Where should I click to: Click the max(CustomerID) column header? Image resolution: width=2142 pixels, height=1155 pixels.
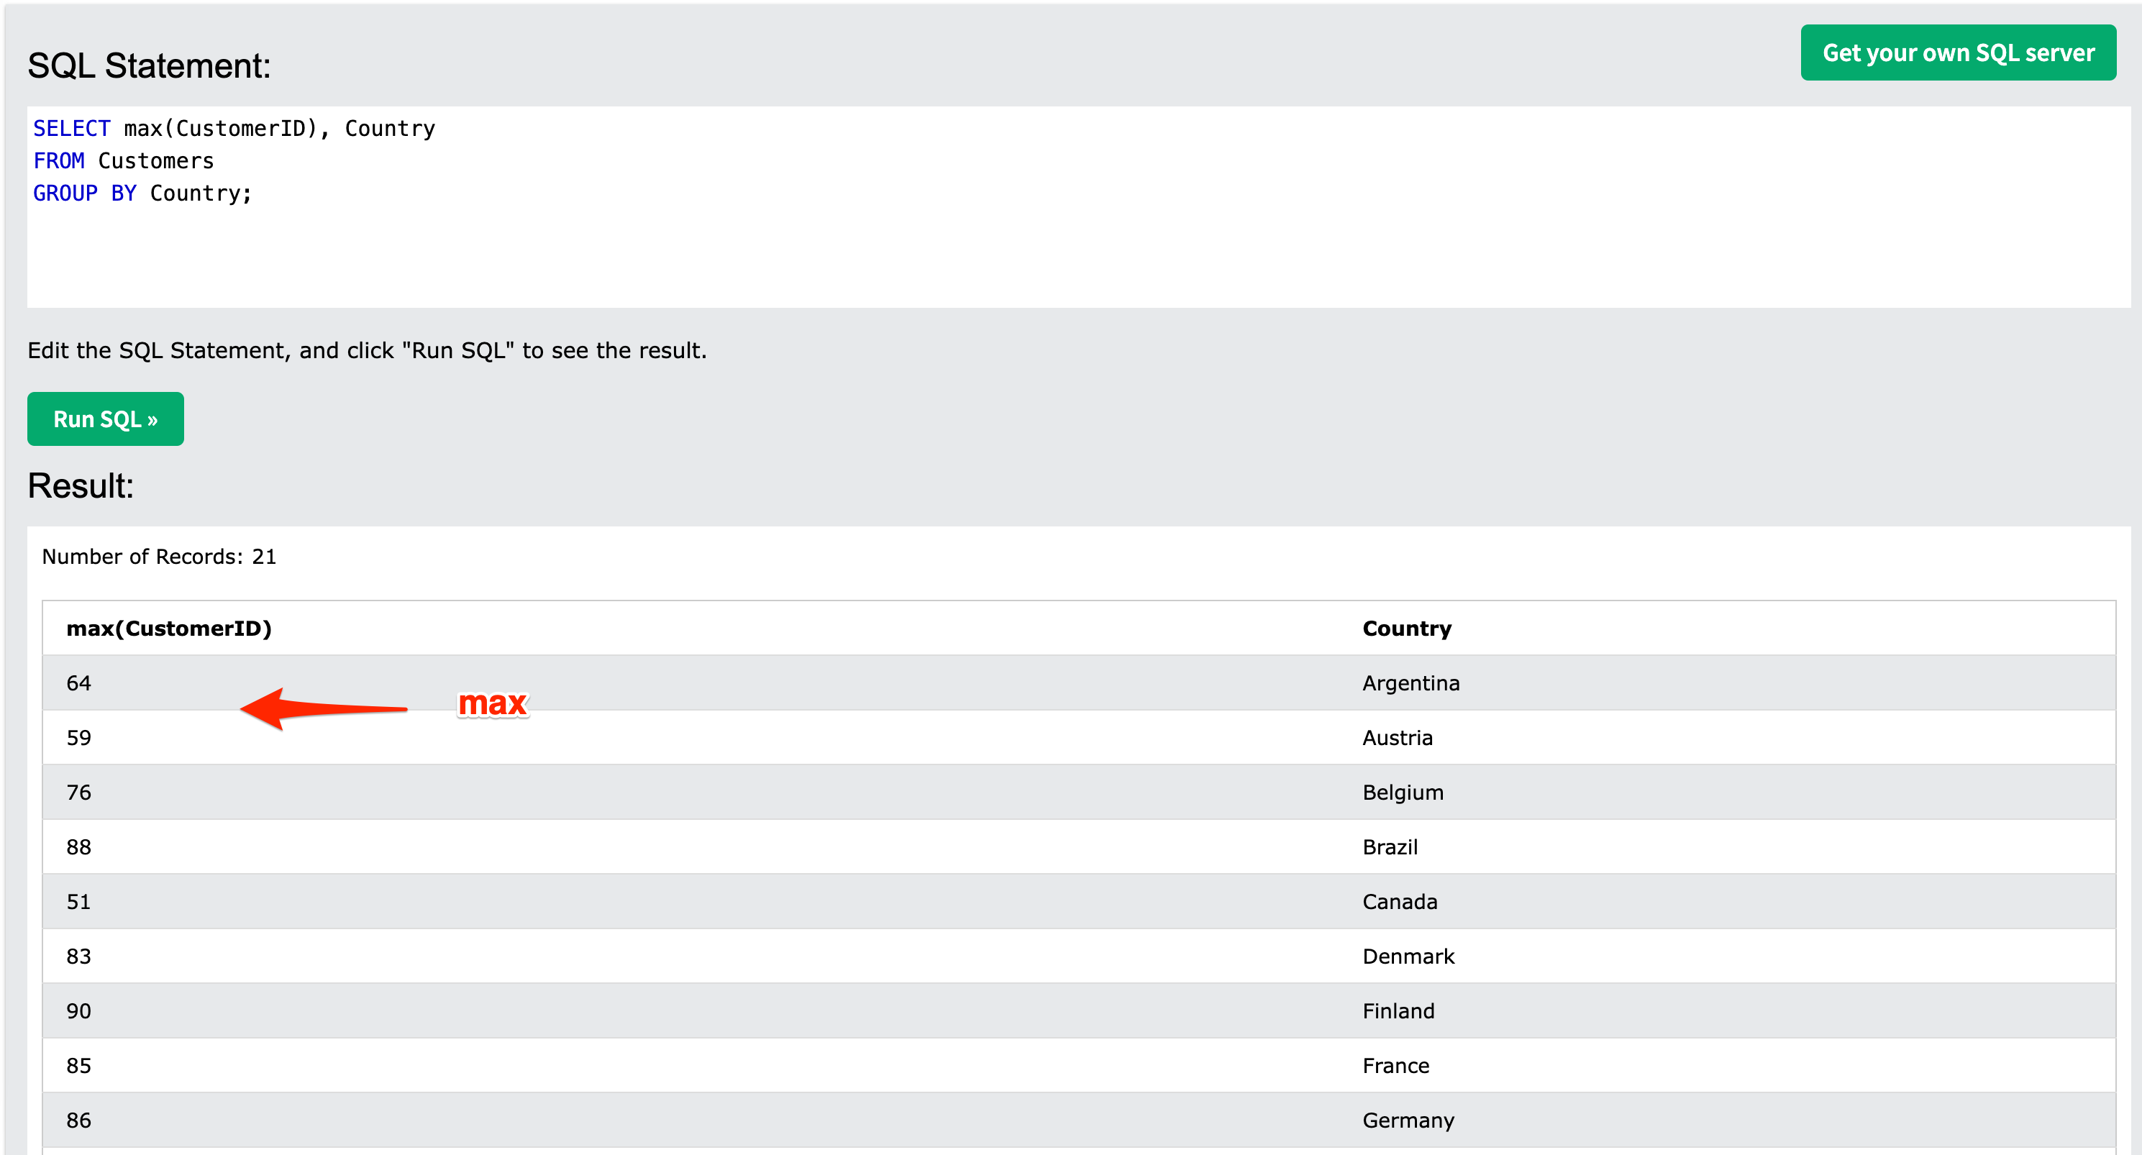coord(169,629)
